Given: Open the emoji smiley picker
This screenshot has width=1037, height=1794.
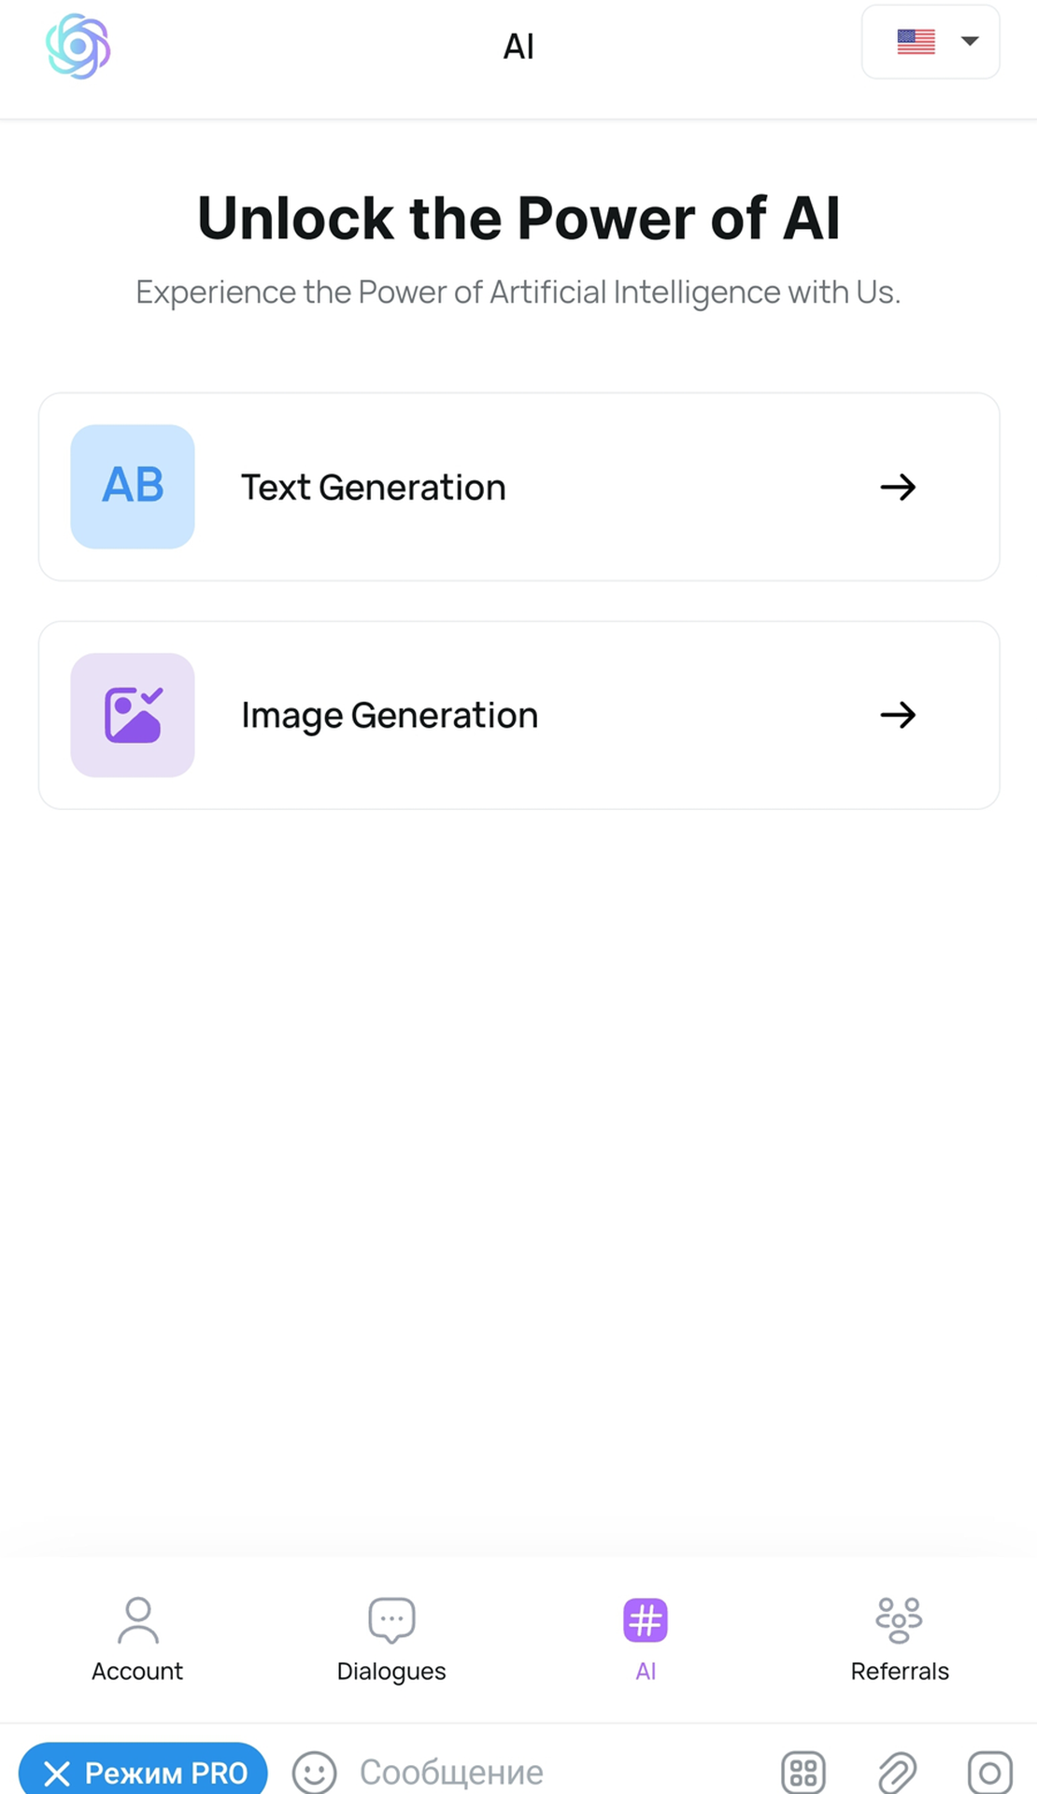Looking at the screenshot, I should tap(314, 1772).
